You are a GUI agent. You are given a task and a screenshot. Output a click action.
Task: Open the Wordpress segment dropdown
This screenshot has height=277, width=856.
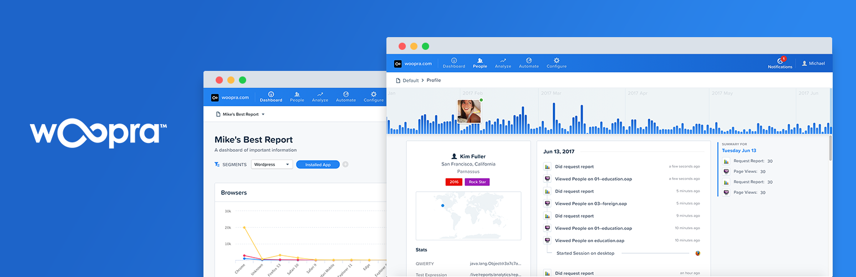272,165
